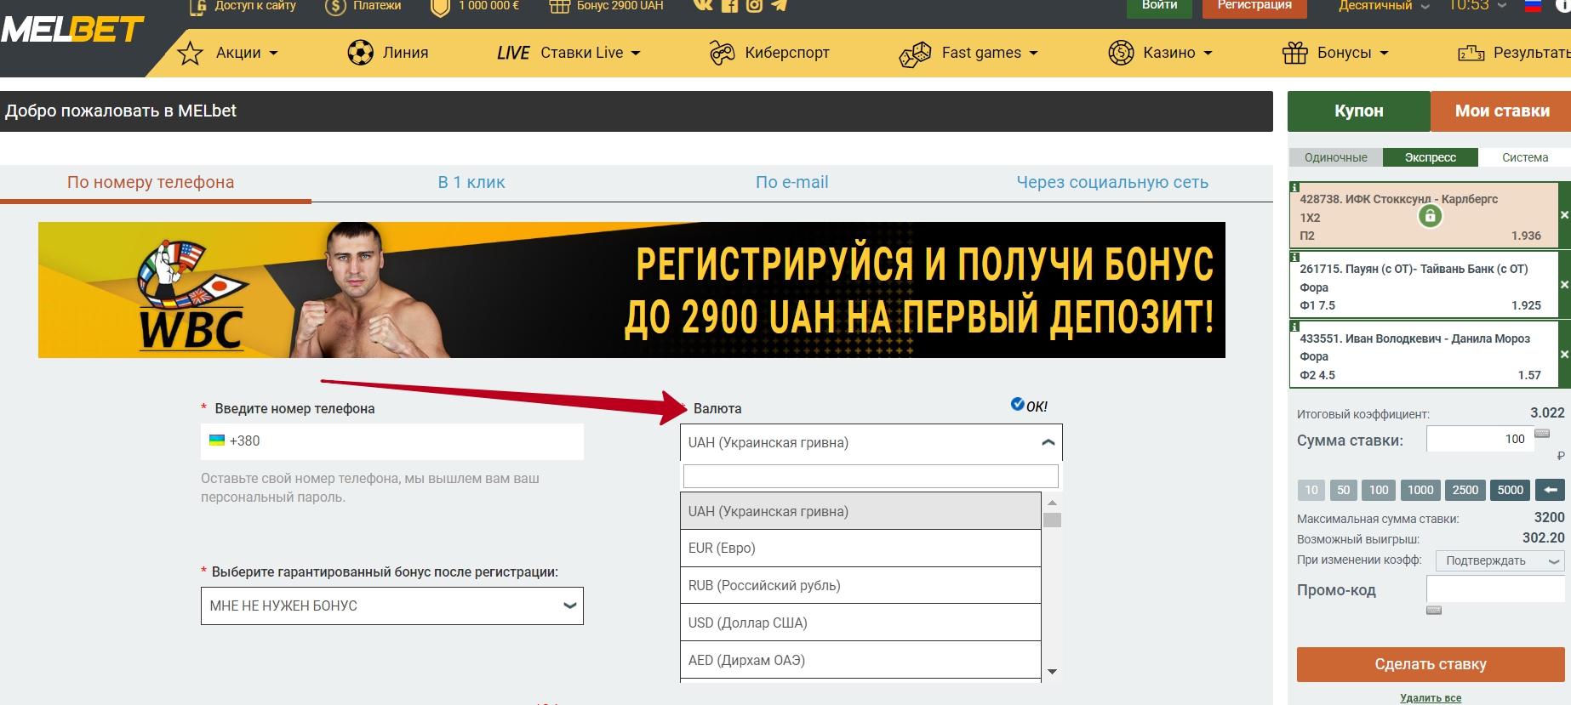
Task: Click the star icon next to Акции
Action: click(190, 53)
